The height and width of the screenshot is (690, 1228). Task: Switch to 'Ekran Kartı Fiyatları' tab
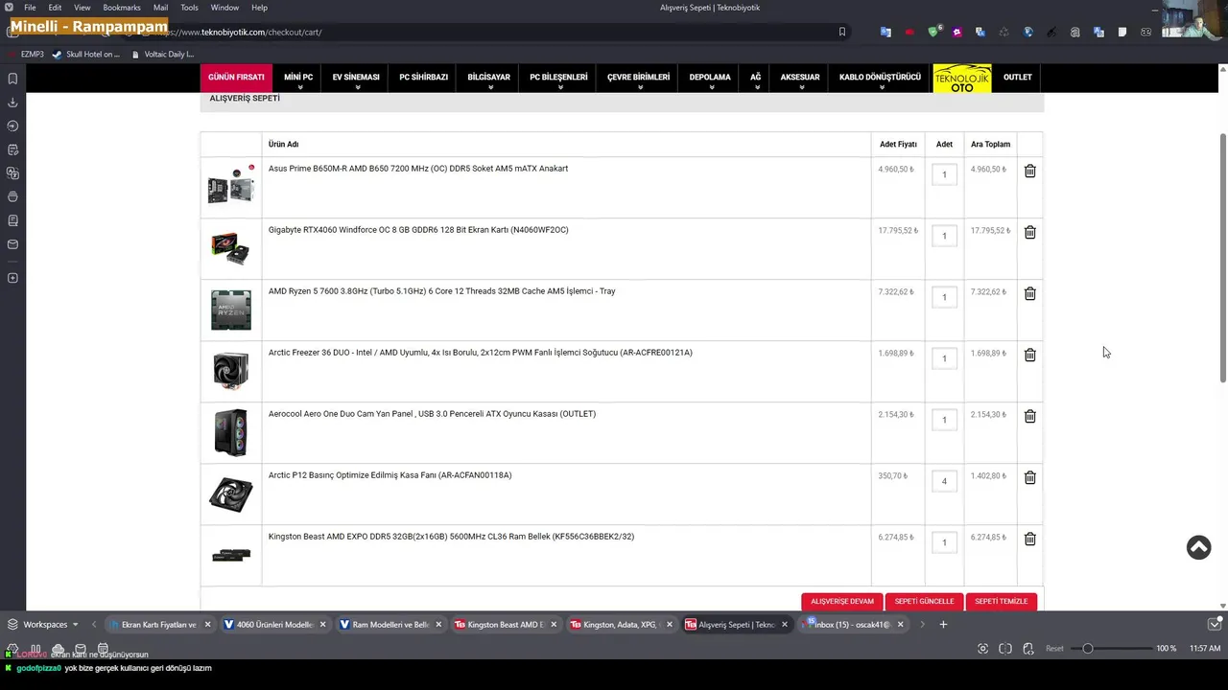[x=159, y=624]
